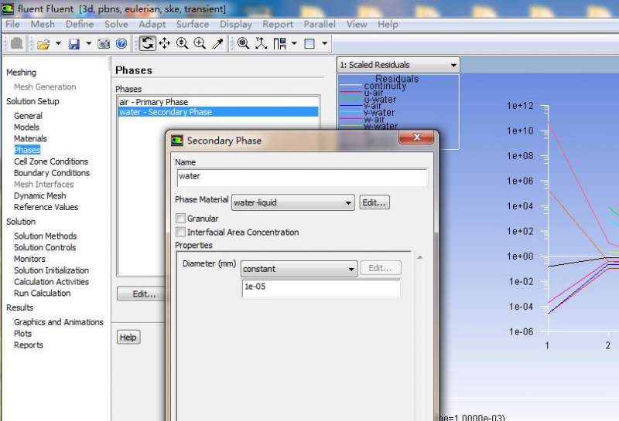Click the Fit to Window magnifier icon
The width and height of the screenshot is (619, 421).
(x=243, y=43)
